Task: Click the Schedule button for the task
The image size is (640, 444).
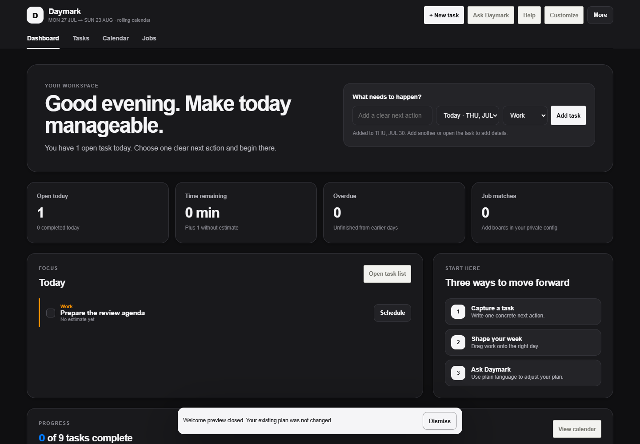Action: click(392, 313)
